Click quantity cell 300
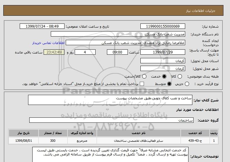This screenshot has width=230, height=162. [53, 141]
